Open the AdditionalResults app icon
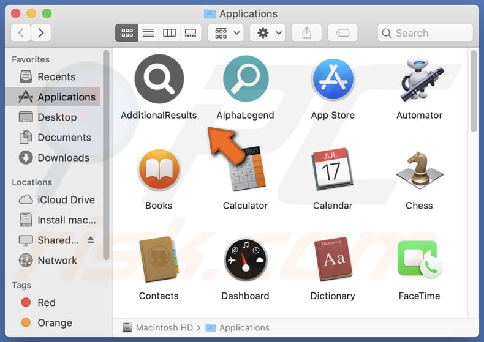This screenshot has width=484, height=342. pos(159,79)
